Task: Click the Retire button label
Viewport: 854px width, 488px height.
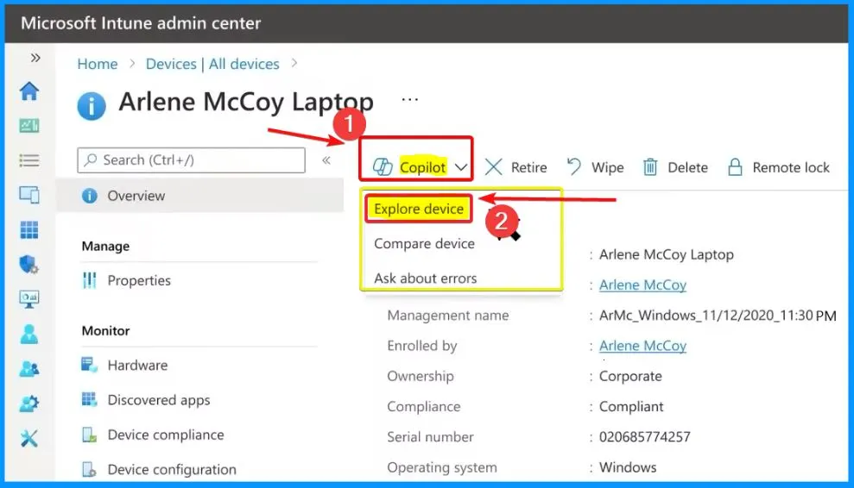Action: click(528, 167)
